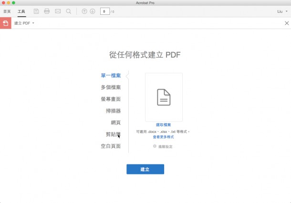This screenshot has height=203, width=291.
Task: Click the document file icon placeholder
Action: [164, 97]
